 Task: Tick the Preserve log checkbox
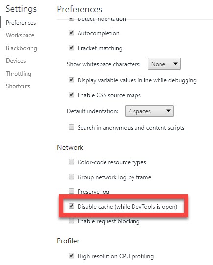[x=71, y=191]
